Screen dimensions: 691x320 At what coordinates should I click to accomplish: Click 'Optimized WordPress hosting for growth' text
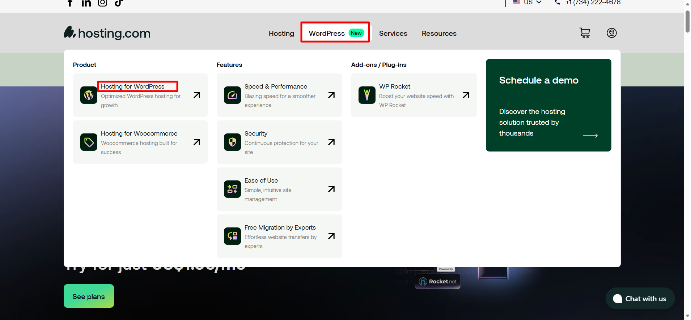(141, 101)
